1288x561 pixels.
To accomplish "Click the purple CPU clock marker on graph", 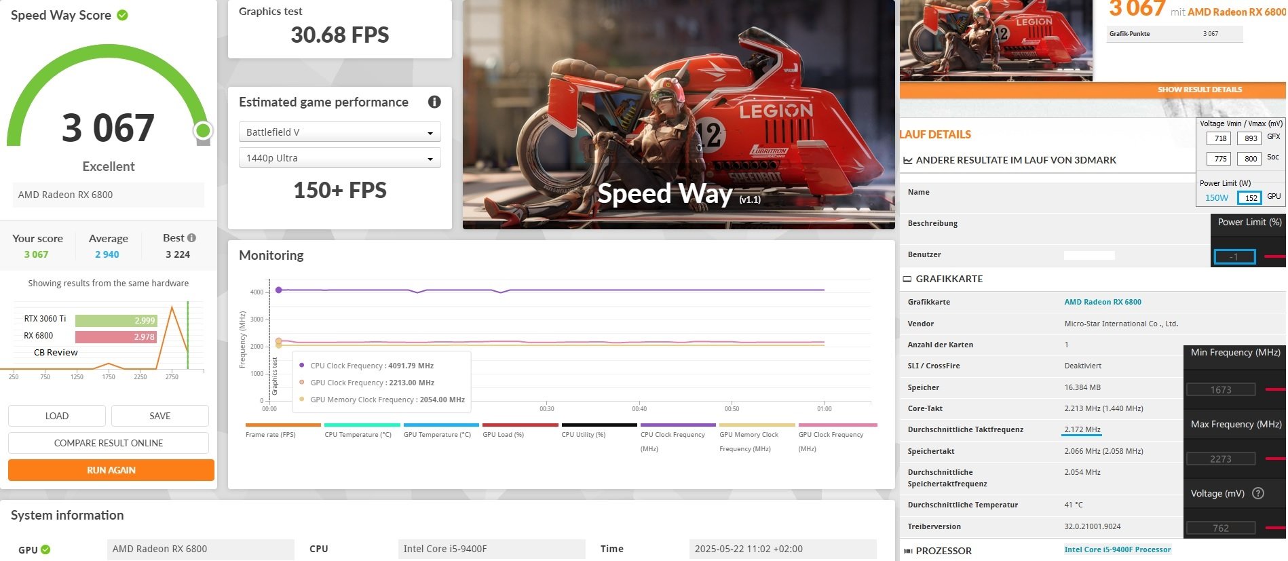I will tap(278, 290).
